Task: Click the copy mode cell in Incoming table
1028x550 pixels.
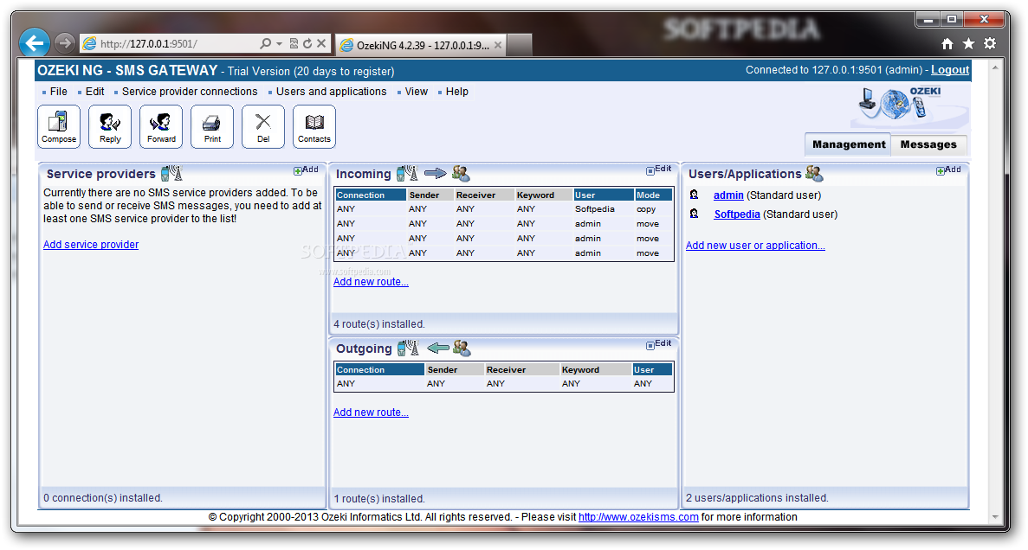Action: click(x=646, y=209)
